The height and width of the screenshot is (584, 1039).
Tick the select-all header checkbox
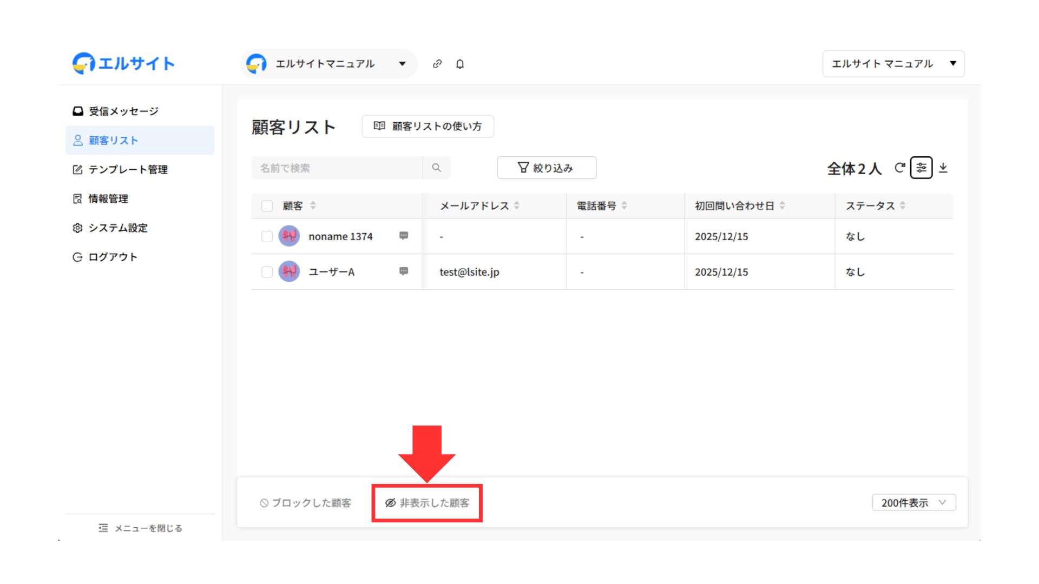pyautogui.click(x=267, y=206)
